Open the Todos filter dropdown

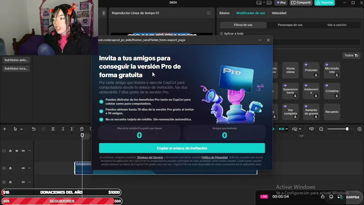(351, 56)
